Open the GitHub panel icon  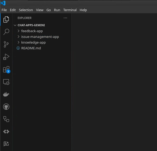pos(6,107)
